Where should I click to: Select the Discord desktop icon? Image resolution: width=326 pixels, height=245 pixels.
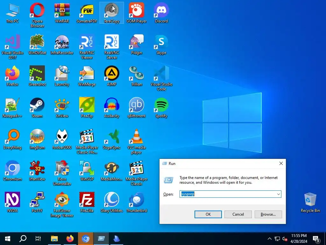161,13
